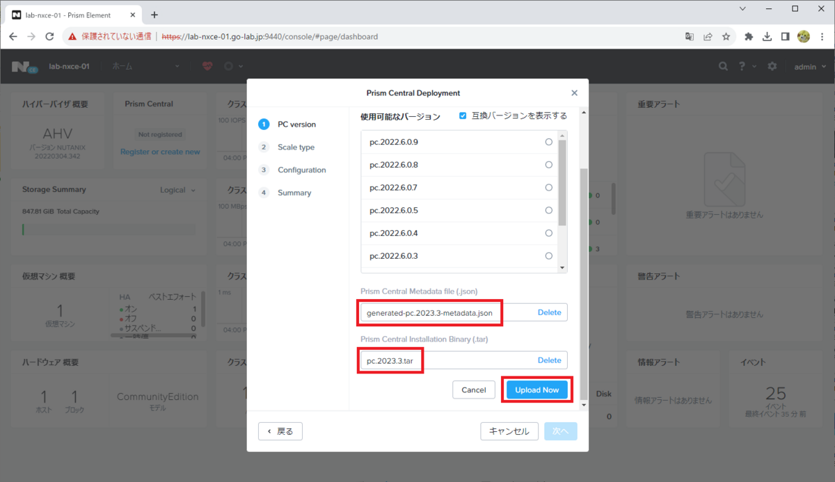Select the pc.2022.6.0.5 radio button

pos(549,210)
